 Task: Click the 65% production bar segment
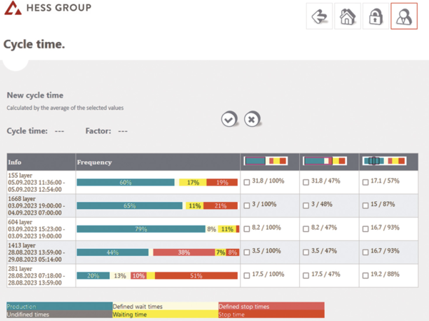(x=129, y=205)
